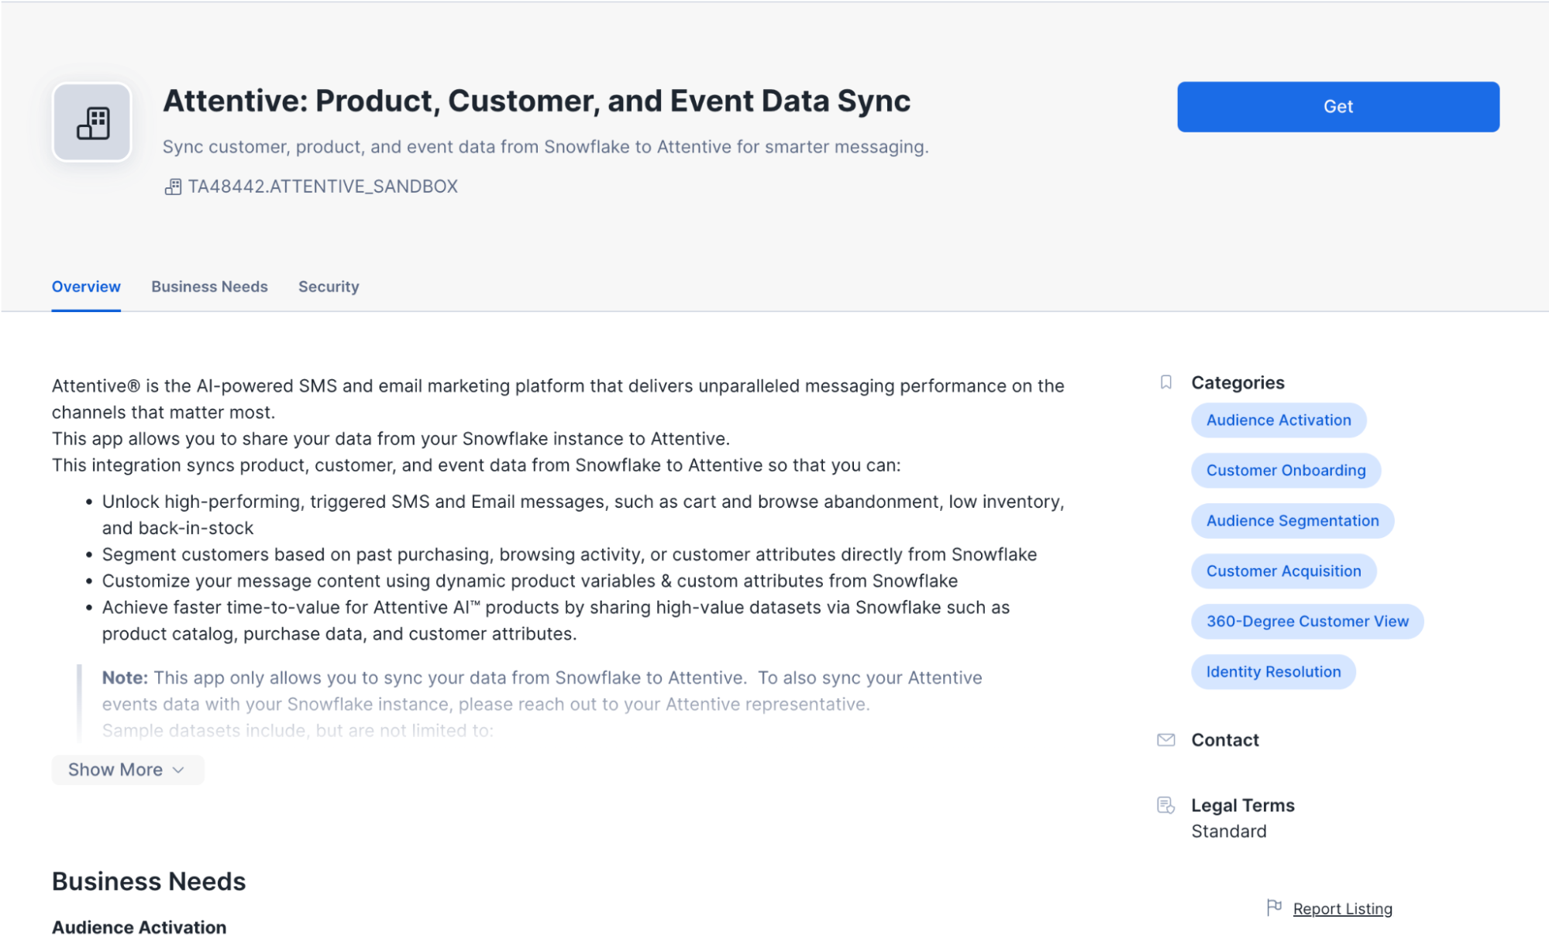Click the Audience Activation subheading at the bottom
The image size is (1549, 943).
click(x=139, y=928)
